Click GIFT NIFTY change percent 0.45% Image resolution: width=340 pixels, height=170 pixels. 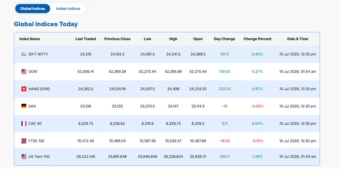[x=257, y=54]
